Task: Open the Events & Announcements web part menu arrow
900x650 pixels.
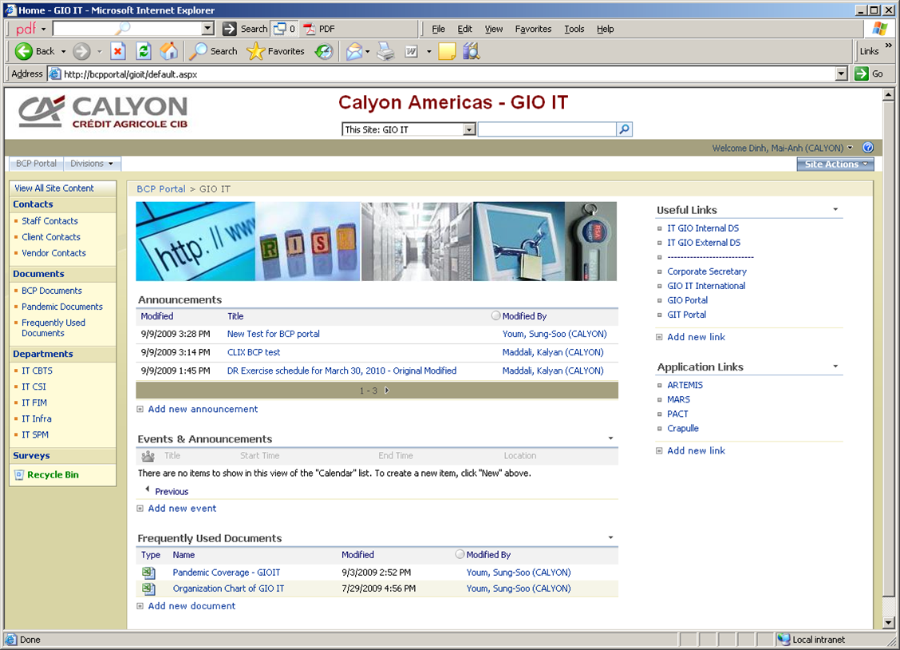Action: pyautogui.click(x=610, y=438)
